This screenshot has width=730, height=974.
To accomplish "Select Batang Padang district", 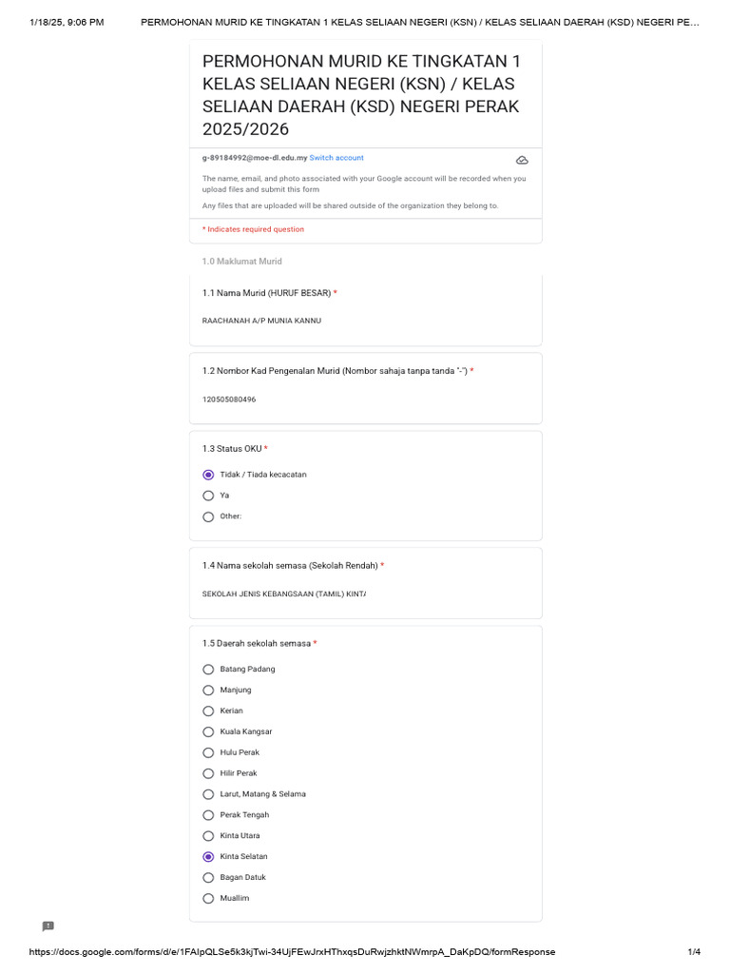I will 208,670.
